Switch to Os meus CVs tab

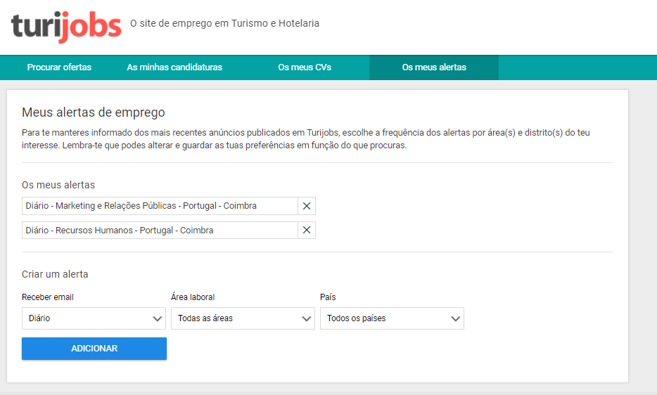(305, 67)
